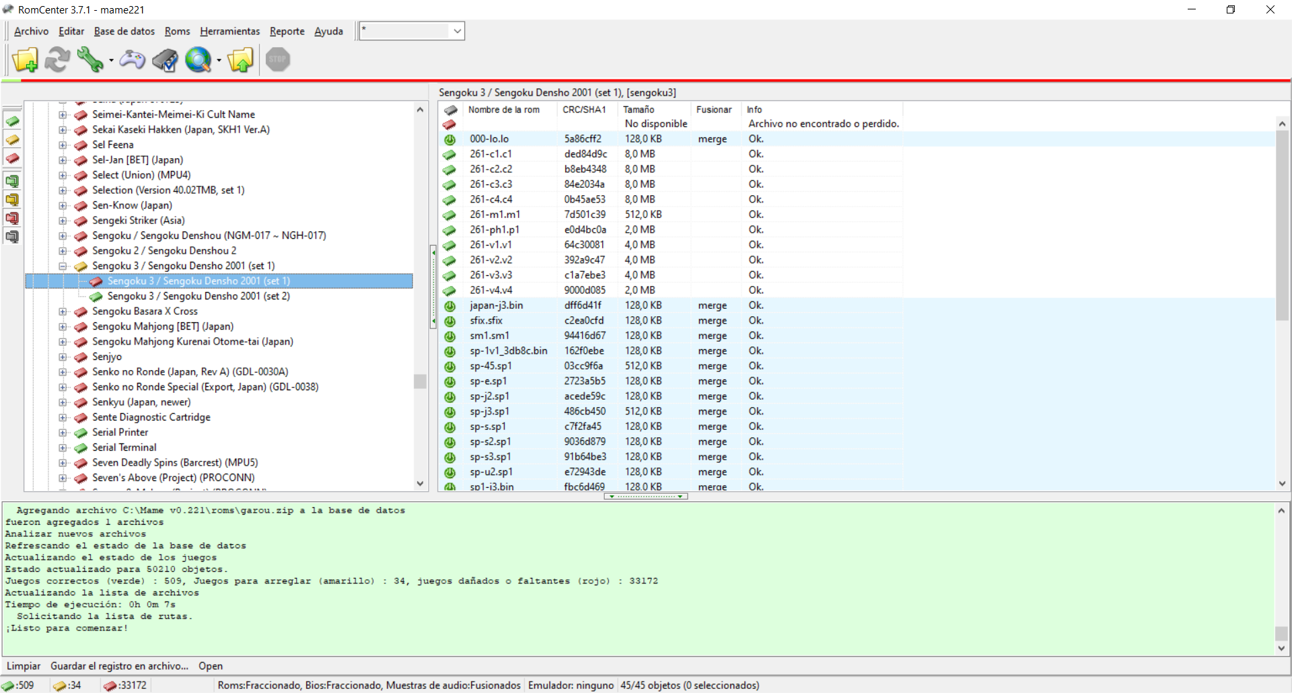Open the Roms menu
The height and width of the screenshot is (693, 1292).
coord(178,31)
